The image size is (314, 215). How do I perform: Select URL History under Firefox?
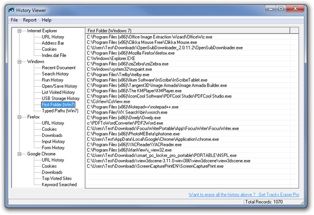[53, 123]
